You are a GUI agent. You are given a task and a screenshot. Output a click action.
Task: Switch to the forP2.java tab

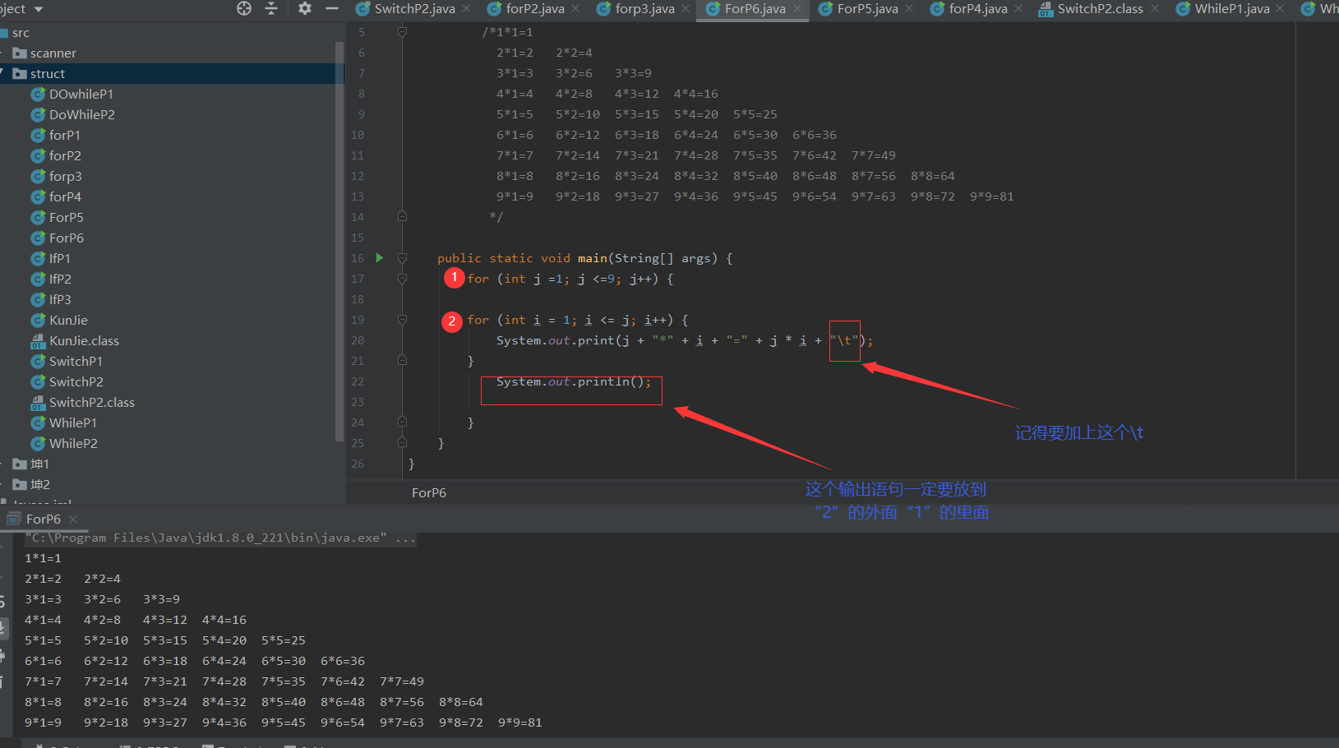pos(535,9)
